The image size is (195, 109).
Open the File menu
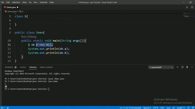(x=2, y=2)
